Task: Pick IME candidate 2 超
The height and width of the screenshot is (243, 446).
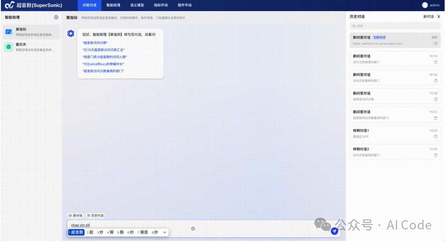Action: pyautogui.click(x=90, y=232)
